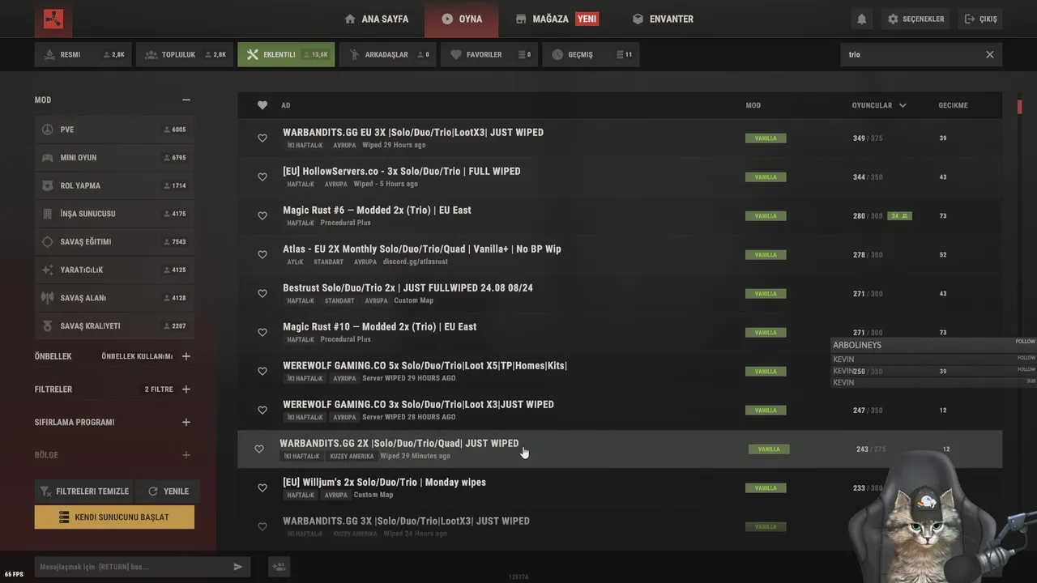
Task: Switch to RESMİ server list
Action: click(x=83, y=54)
